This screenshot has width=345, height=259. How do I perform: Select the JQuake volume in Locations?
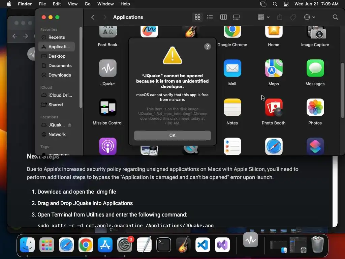pyautogui.click(x=56, y=125)
